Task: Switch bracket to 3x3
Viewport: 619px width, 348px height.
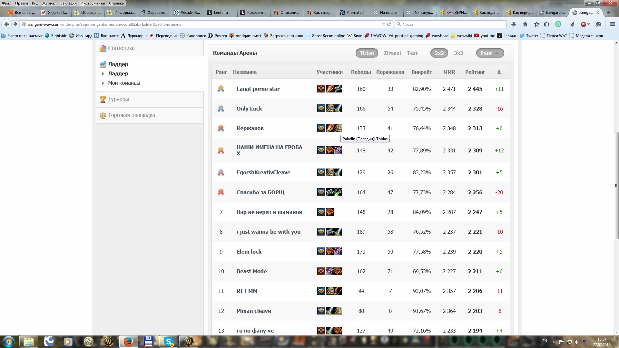Action: 458,53
